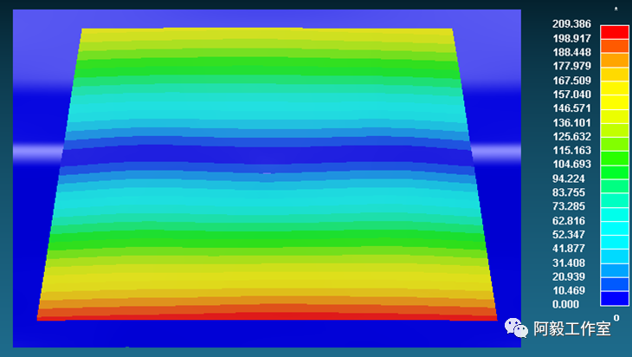This screenshot has height=357, width=632.
Task: Click the 0.000 minimum legend value
Action: point(565,304)
